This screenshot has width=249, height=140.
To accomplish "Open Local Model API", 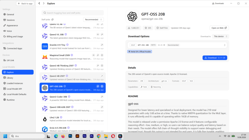I will coord(18,89).
